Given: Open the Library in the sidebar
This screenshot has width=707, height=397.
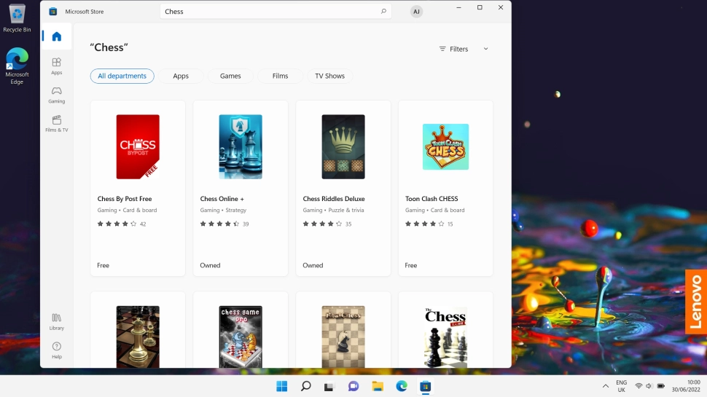Looking at the screenshot, I should coord(56,322).
